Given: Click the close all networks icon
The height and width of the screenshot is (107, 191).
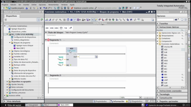Looking at the screenshot, I should (71, 20).
